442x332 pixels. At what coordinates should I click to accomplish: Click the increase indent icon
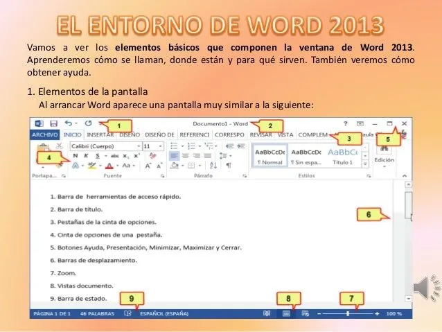click(241, 146)
